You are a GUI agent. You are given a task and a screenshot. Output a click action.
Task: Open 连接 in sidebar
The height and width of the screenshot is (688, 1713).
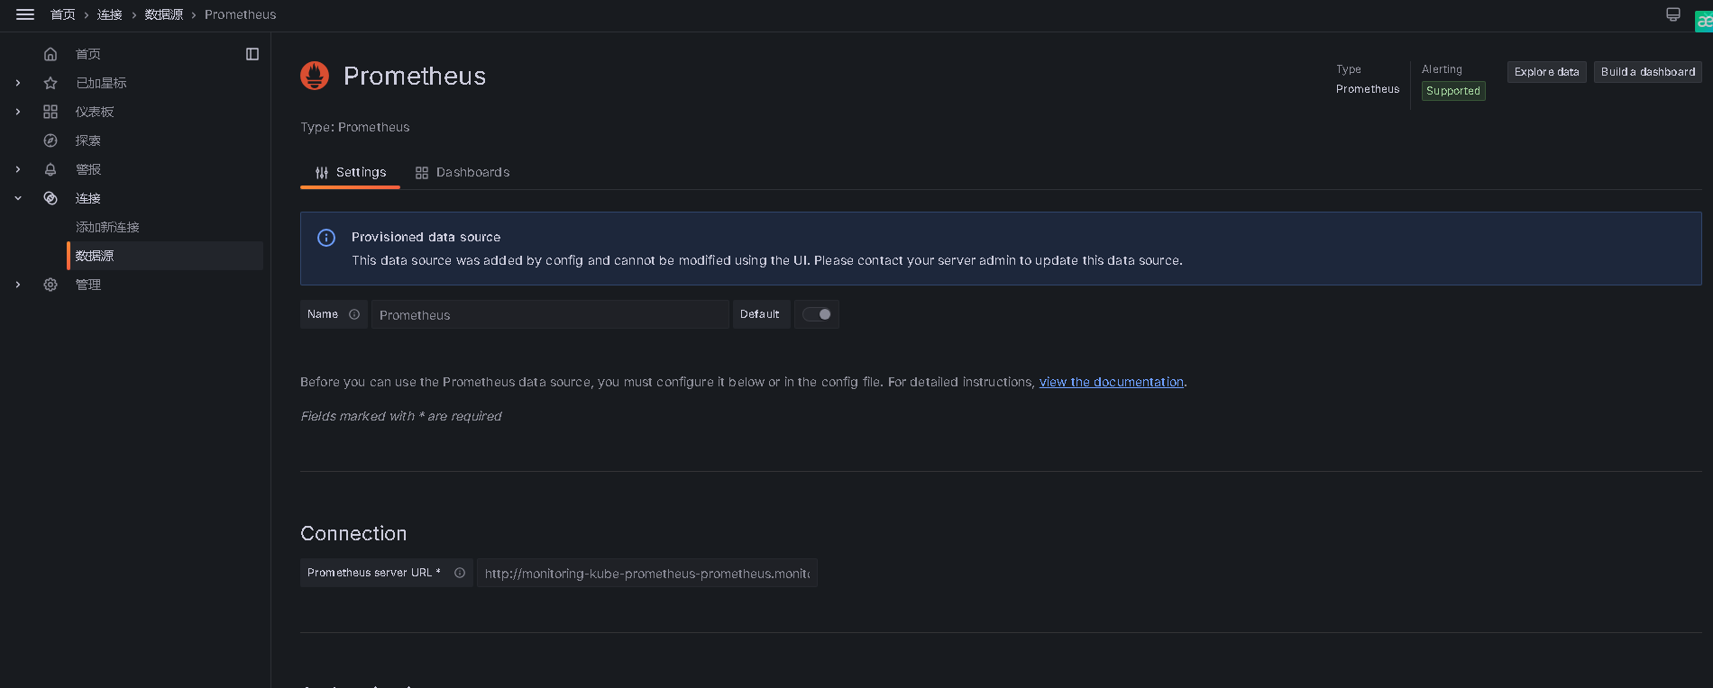click(88, 198)
